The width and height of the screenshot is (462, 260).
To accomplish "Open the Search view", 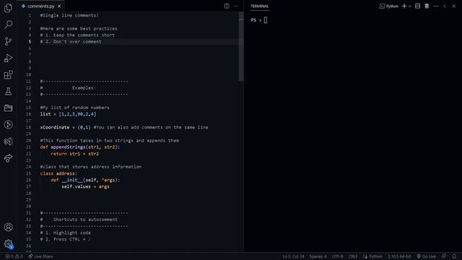I will [8, 25].
